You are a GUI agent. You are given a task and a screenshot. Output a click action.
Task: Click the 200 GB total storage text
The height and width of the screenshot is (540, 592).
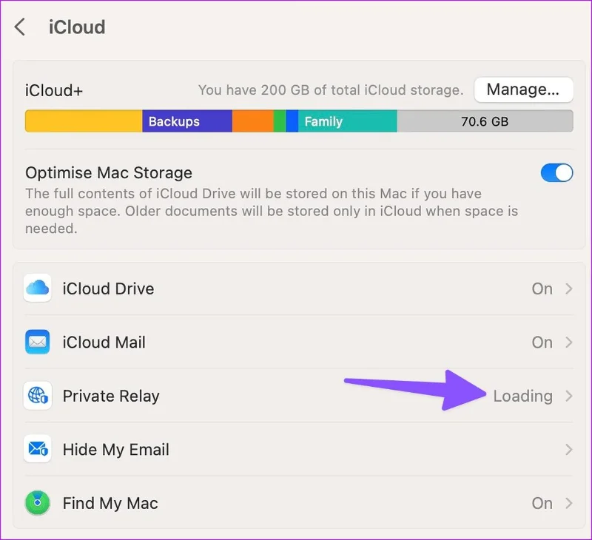tap(331, 90)
